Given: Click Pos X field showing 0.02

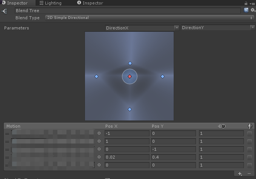Looking at the screenshot, I should click(x=127, y=157).
